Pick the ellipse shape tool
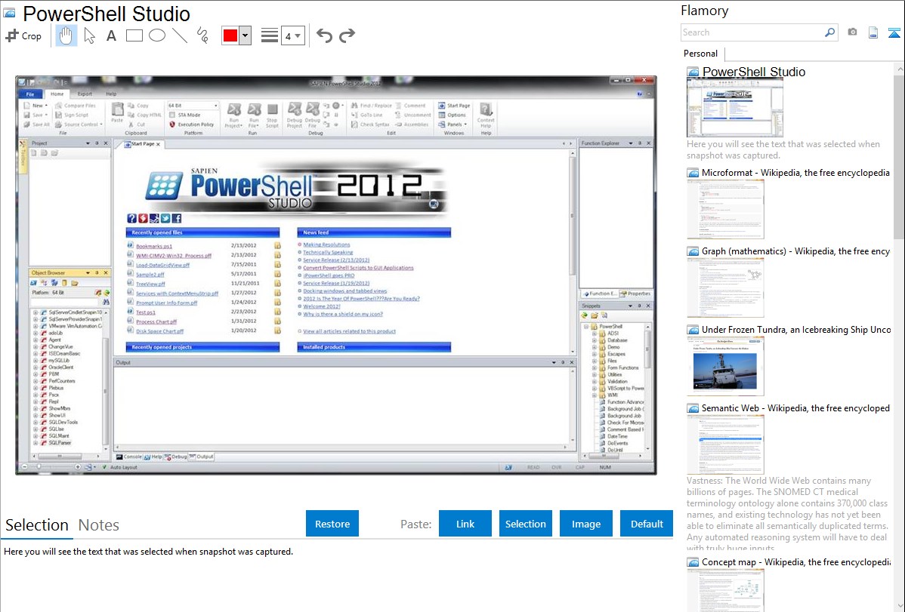Viewport: 905px width, 612px height. [157, 35]
